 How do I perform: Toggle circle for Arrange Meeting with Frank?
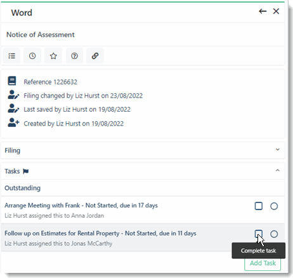(x=274, y=206)
